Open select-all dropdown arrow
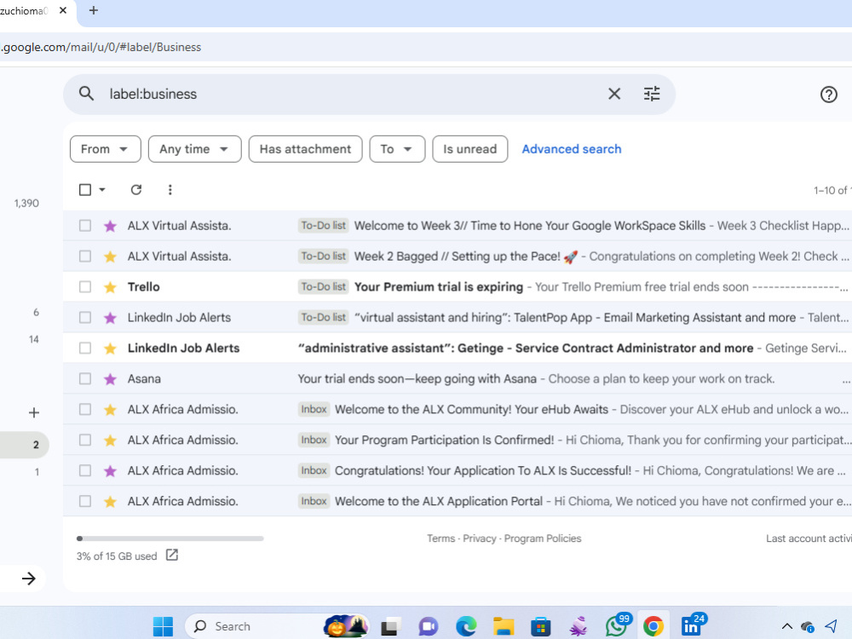The height and width of the screenshot is (639, 852). click(102, 190)
